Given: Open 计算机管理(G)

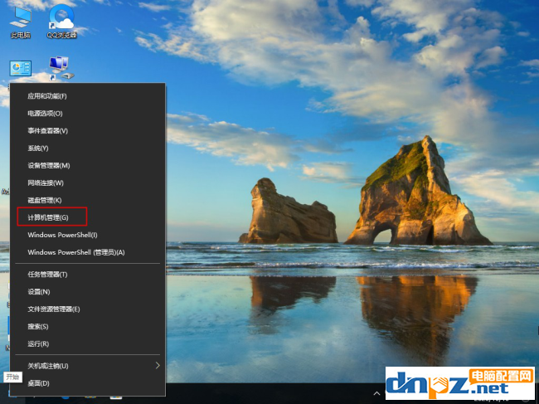Looking at the screenshot, I should [x=88, y=217].
